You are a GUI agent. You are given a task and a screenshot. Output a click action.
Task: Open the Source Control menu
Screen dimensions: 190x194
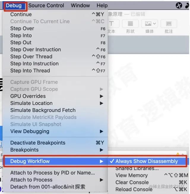(46, 5)
